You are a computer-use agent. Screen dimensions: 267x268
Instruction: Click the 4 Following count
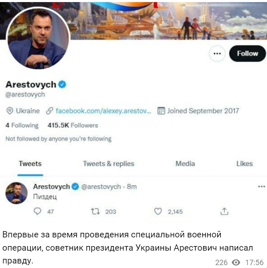pyautogui.click(x=22, y=125)
